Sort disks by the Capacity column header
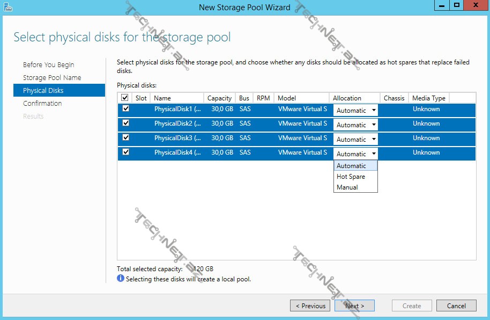Image resolution: width=490 pixels, height=320 pixels. 219,98
